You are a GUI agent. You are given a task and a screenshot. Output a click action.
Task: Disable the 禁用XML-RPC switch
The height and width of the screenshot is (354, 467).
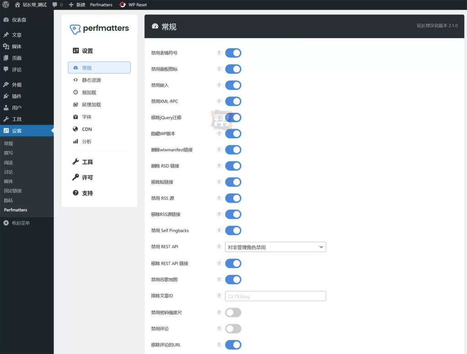[233, 101]
